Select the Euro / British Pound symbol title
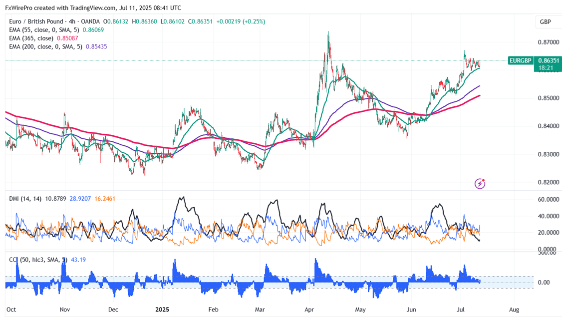The image size is (562, 317). [36, 21]
